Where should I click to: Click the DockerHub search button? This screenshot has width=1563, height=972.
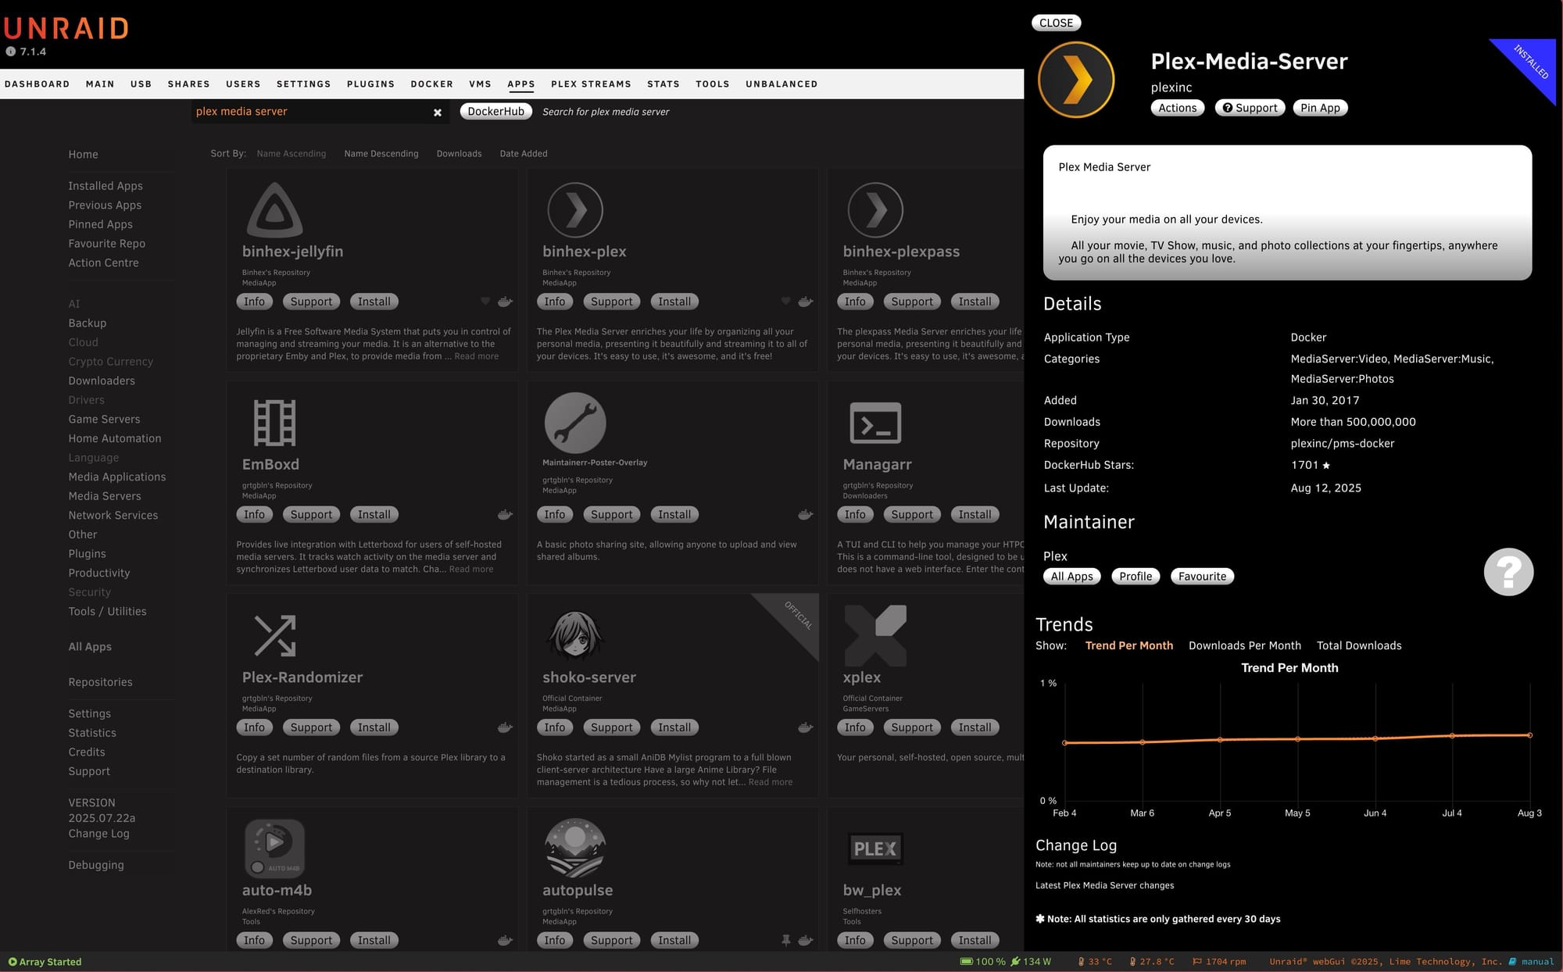(495, 112)
